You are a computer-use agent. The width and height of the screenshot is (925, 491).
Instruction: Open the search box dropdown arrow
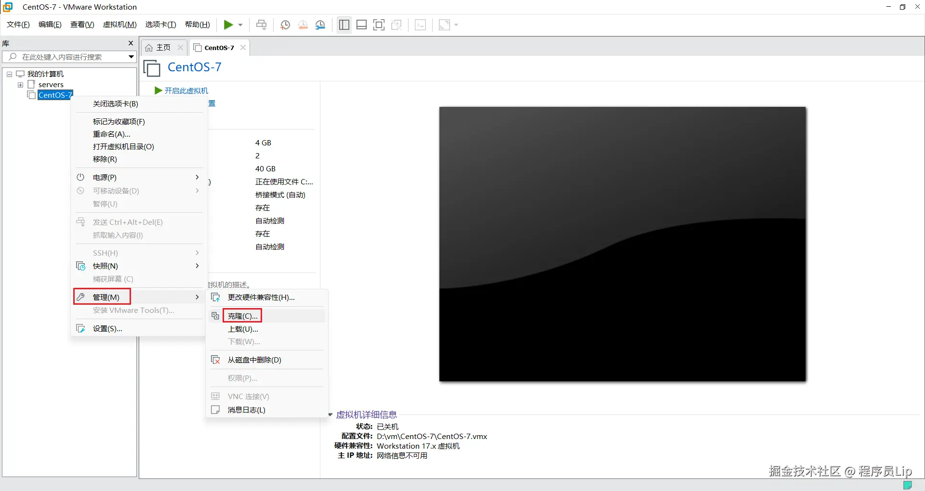tap(131, 56)
